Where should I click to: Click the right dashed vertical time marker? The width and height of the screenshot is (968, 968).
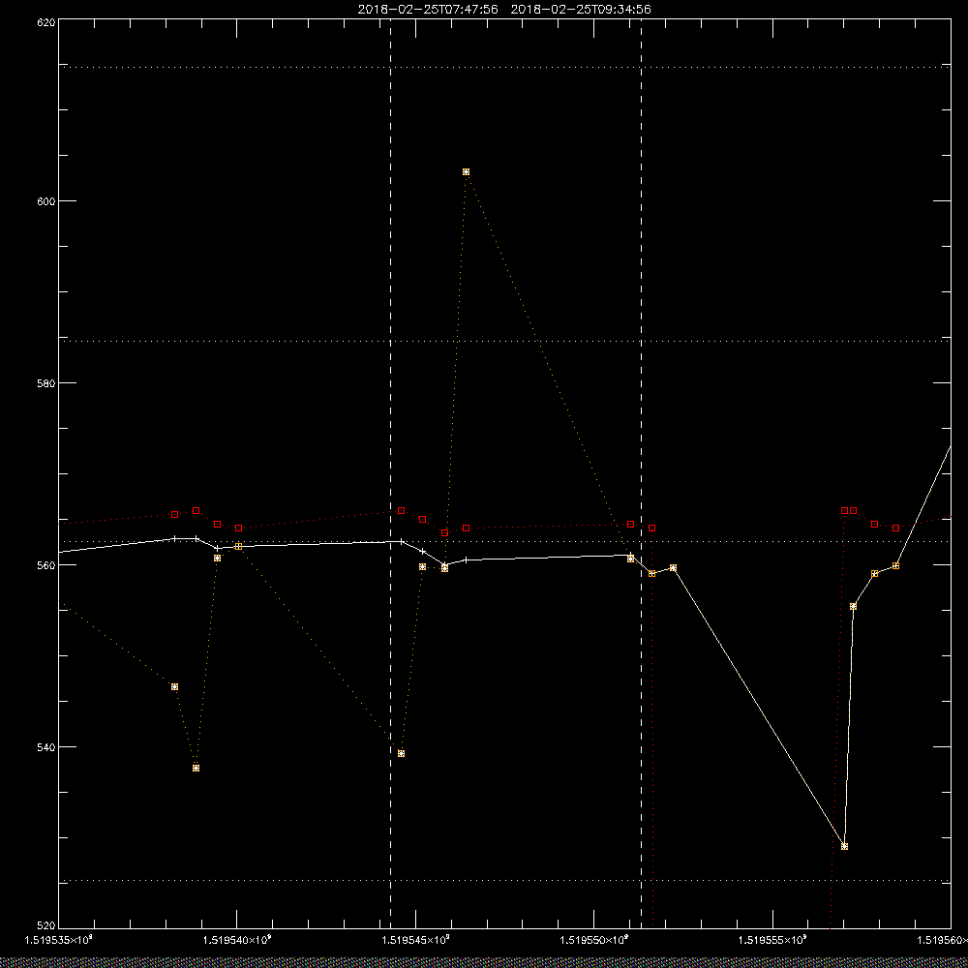pos(642,474)
